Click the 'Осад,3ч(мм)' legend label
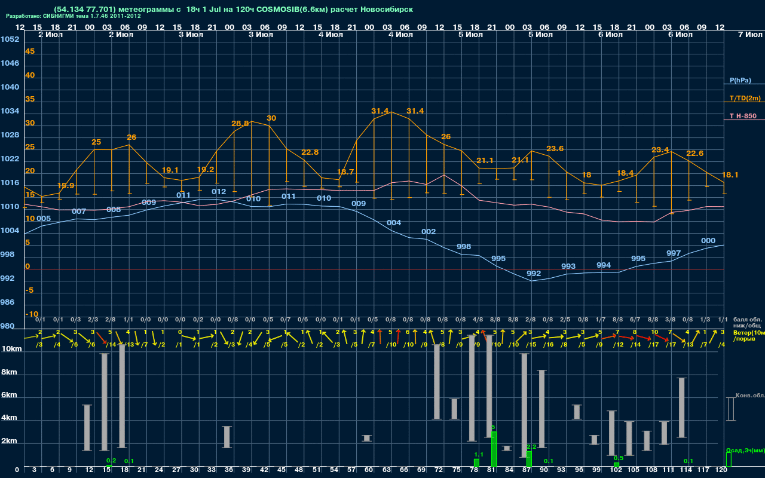765x478 pixels. click(x=745, y=450)
